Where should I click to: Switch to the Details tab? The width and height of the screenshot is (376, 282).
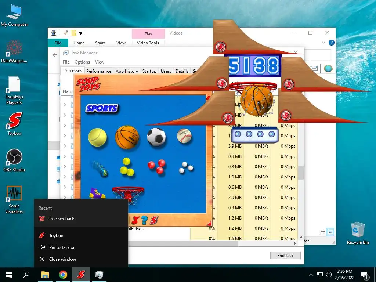tap(182, 71)
